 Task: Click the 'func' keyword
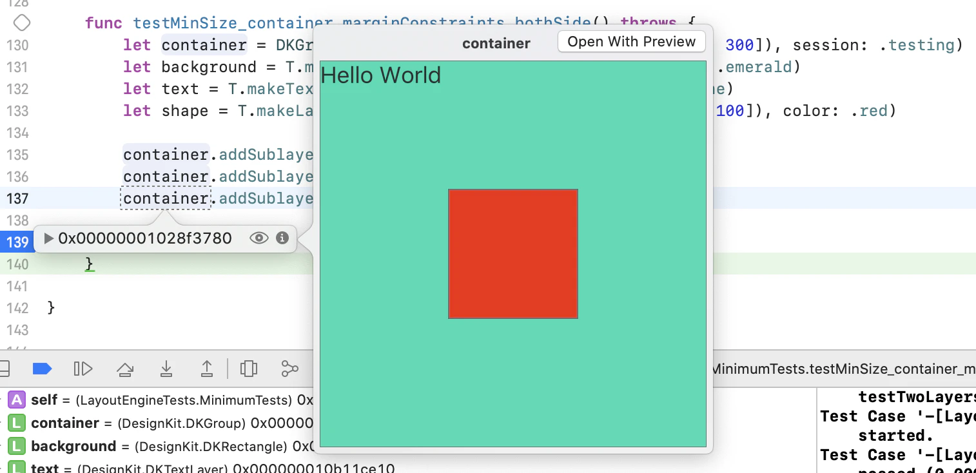[x=104, y=23]
